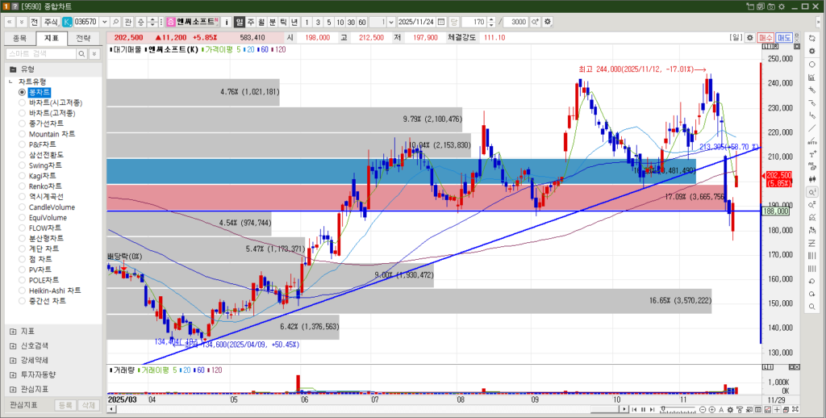Click the blue 매도 (sell) button
The image size is (826, 418).
tap(783, 38)
